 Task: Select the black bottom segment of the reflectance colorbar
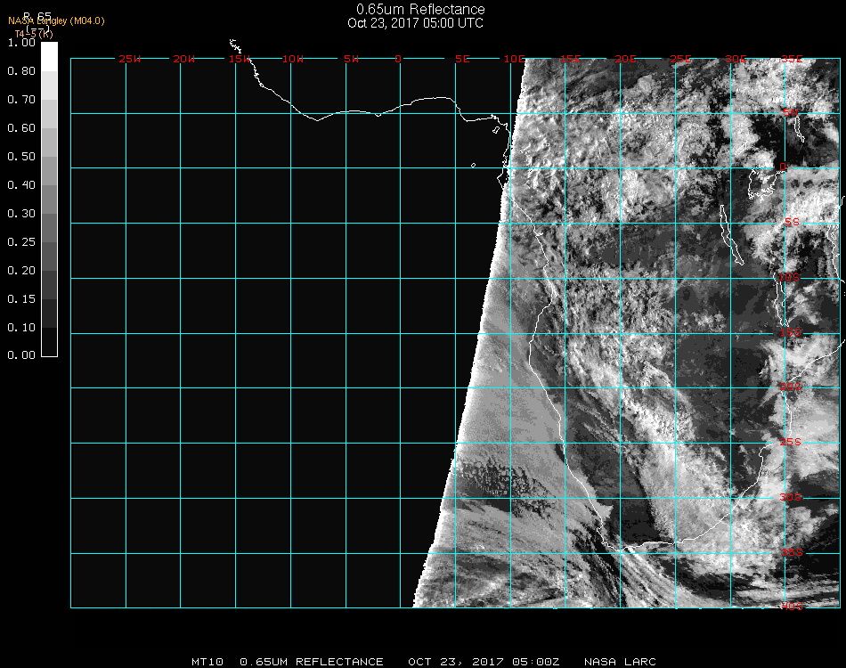[x=49, y=342]
